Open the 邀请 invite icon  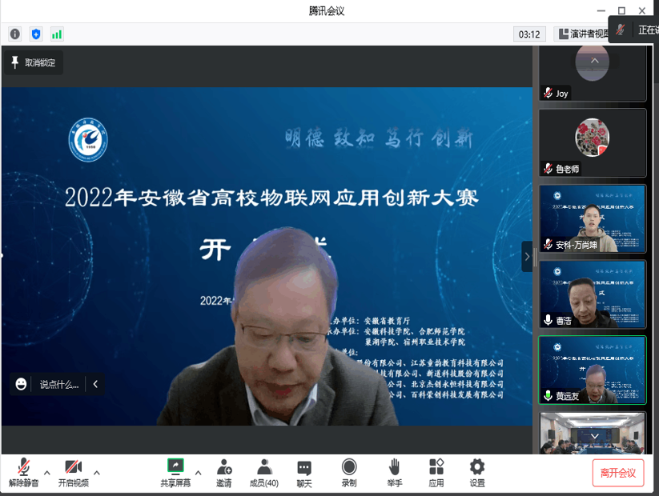coord(224,472)
